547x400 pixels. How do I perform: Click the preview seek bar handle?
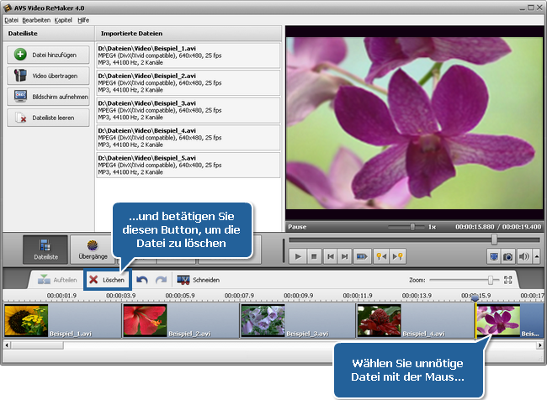[494, 239]
